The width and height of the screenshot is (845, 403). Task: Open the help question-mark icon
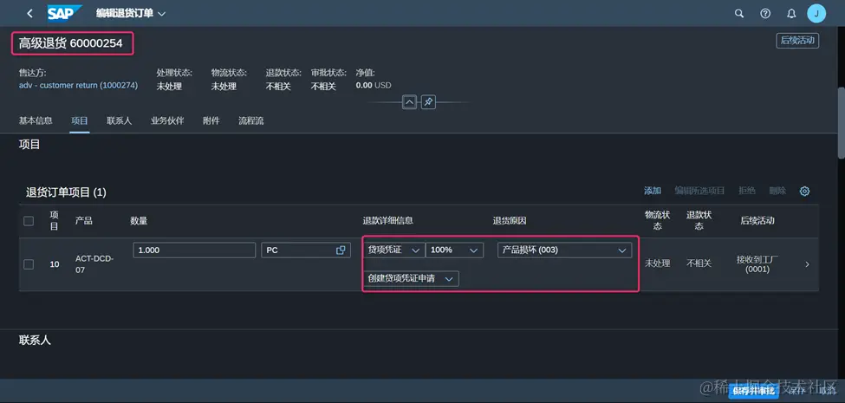point(765,14)
